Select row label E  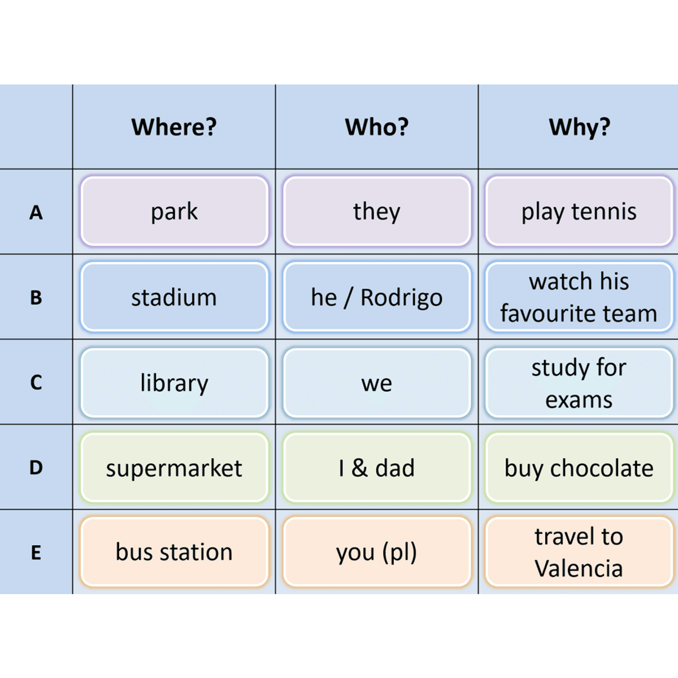tap(36, 552)
